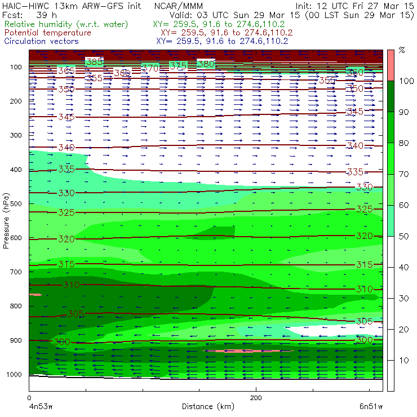Click the 80–90% green colorbar segment

click(x=391, y=127)
